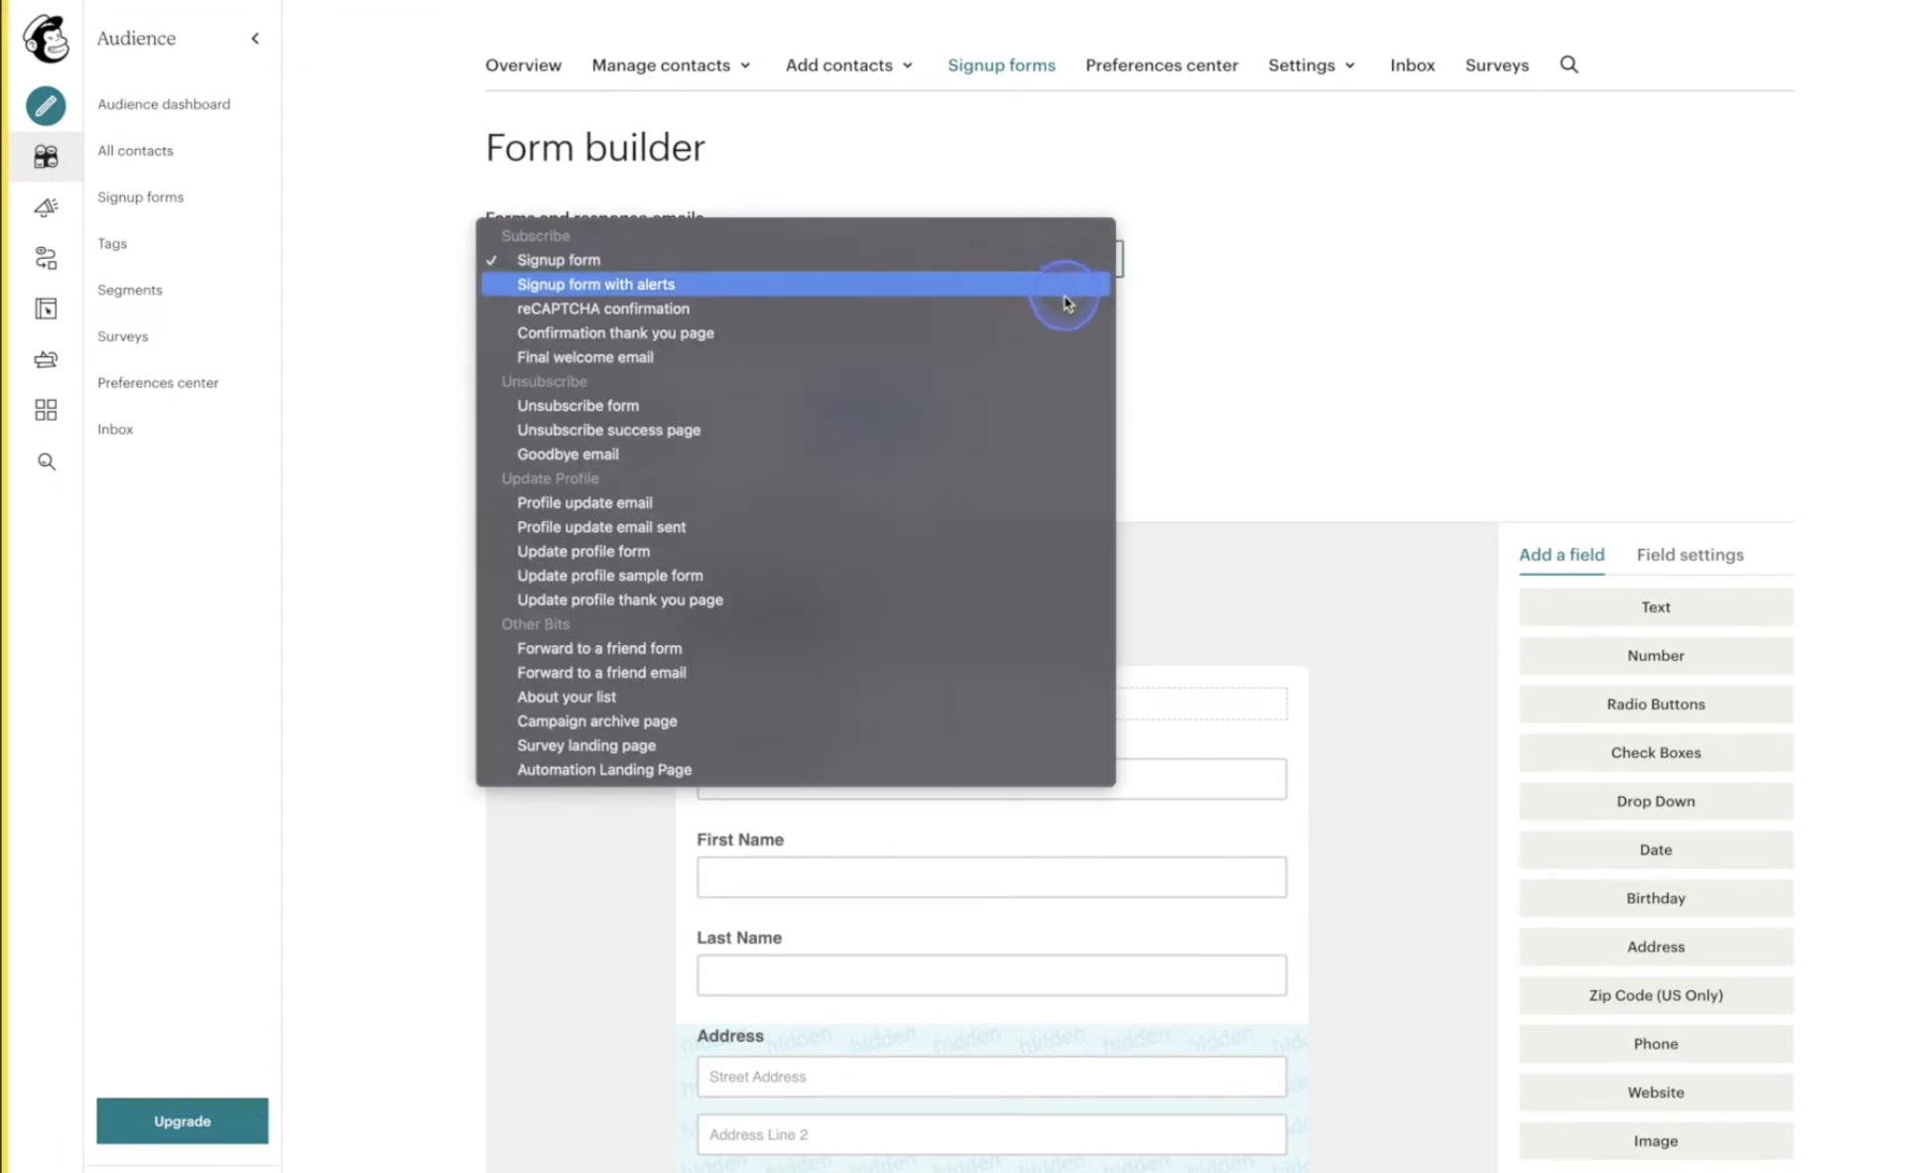Choose 'Unsubscribe form' from the list
This screenshot has height=1173, width=1905.
coord(577,406)
